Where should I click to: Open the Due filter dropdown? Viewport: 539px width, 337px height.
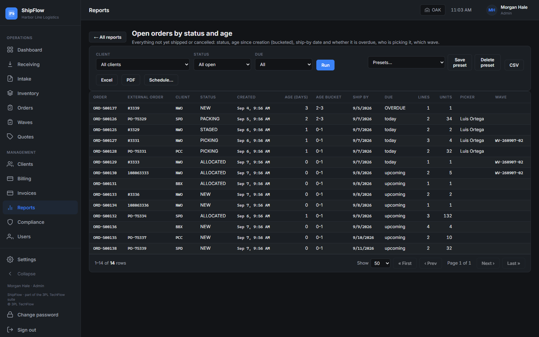[x=284, y=64]
